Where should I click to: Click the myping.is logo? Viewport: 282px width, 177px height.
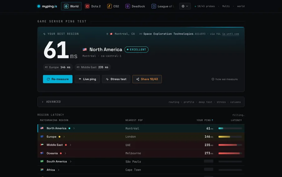point(47,6)
